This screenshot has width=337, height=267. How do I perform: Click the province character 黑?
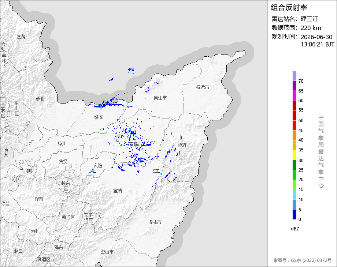[29, 171]
